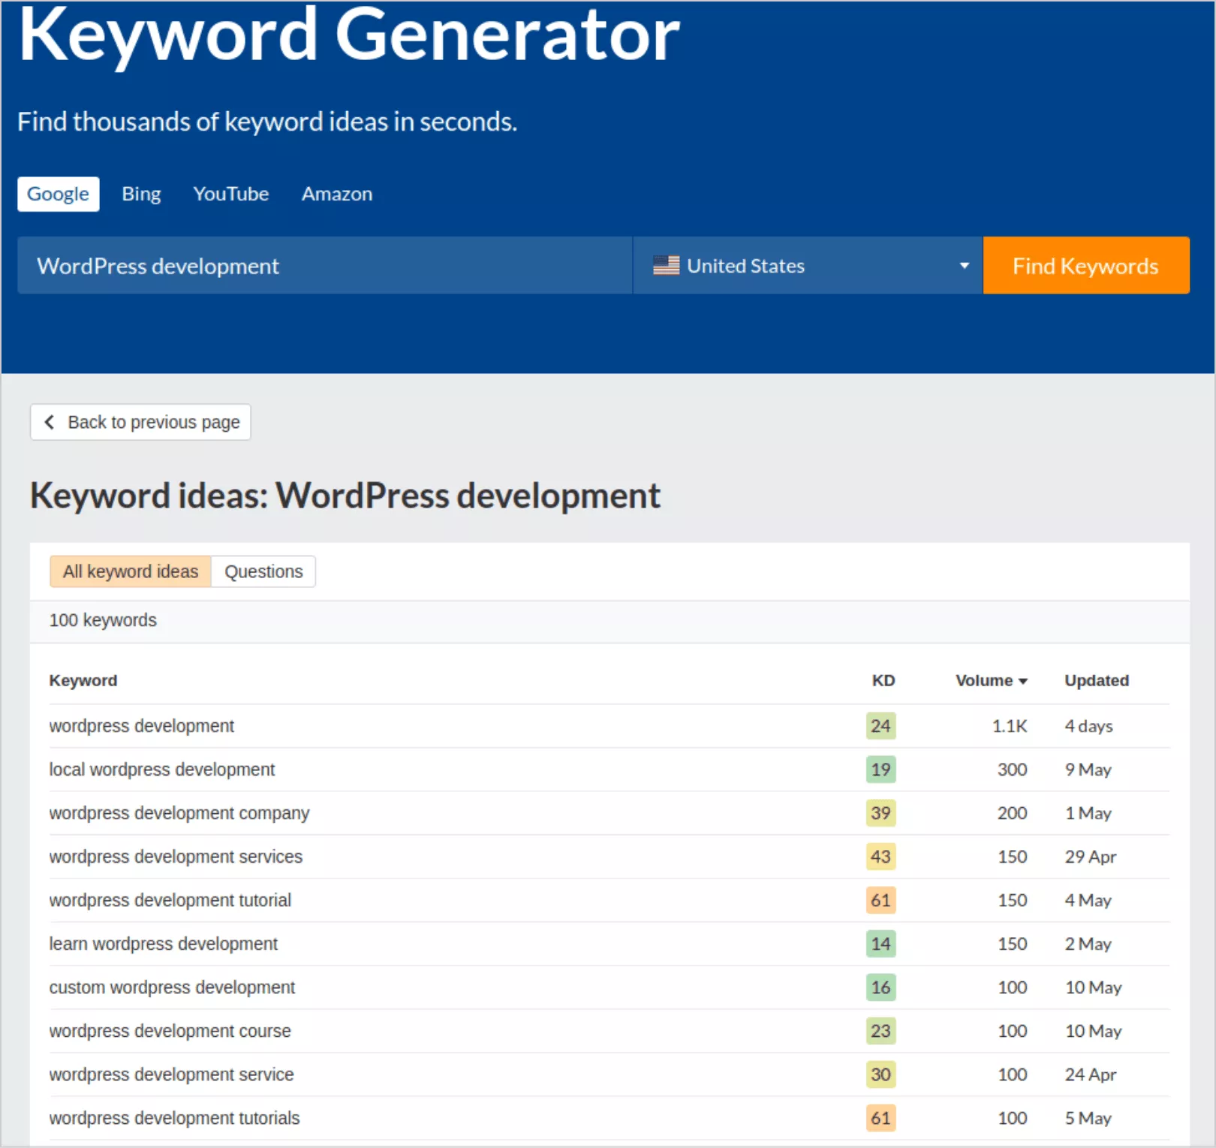Click the KD badge 16

(x=880, y=987)
